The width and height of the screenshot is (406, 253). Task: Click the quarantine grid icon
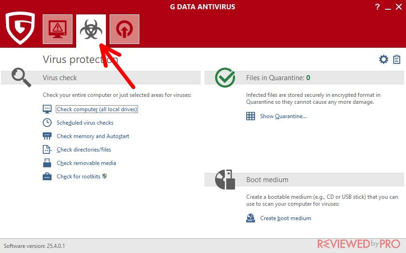click(250, 116)
